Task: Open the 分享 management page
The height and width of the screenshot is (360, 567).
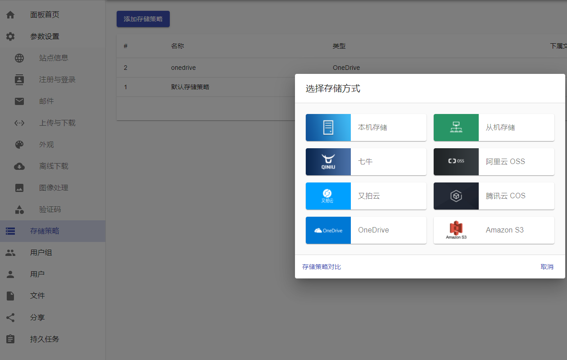Action: [x=53, y=318]
